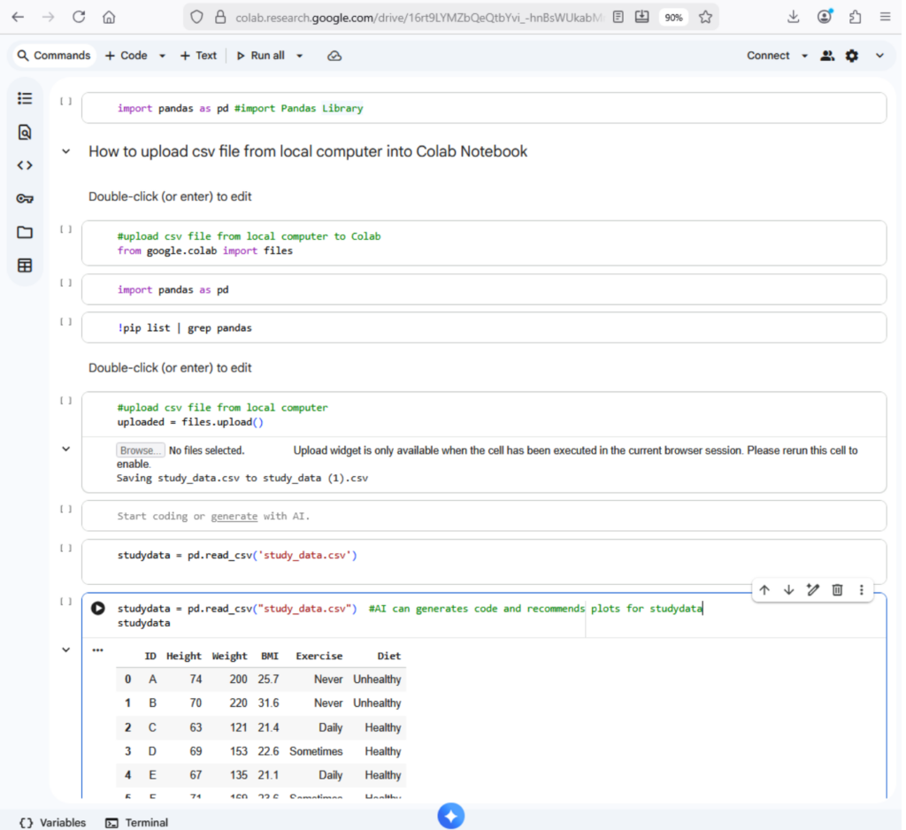Click the browser address bar
This screenshot has height=830, width=906.
coord(416,17)
